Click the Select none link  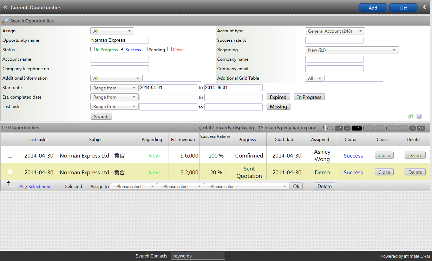40,187
